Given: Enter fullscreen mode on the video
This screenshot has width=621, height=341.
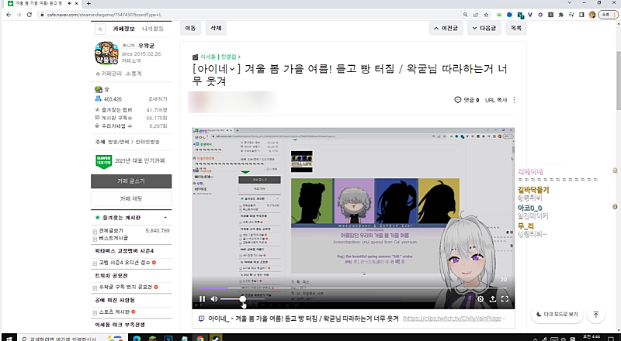Looking at the screenshot, I should pos(505,298).
